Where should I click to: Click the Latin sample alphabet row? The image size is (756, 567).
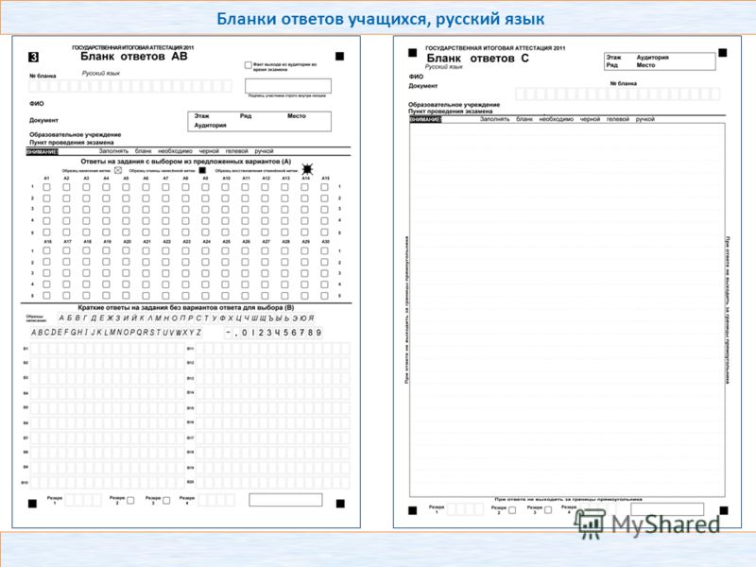116,333
